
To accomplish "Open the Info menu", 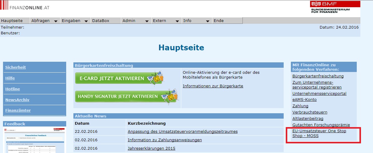I will pyautogui.click(x=187, y=20).
